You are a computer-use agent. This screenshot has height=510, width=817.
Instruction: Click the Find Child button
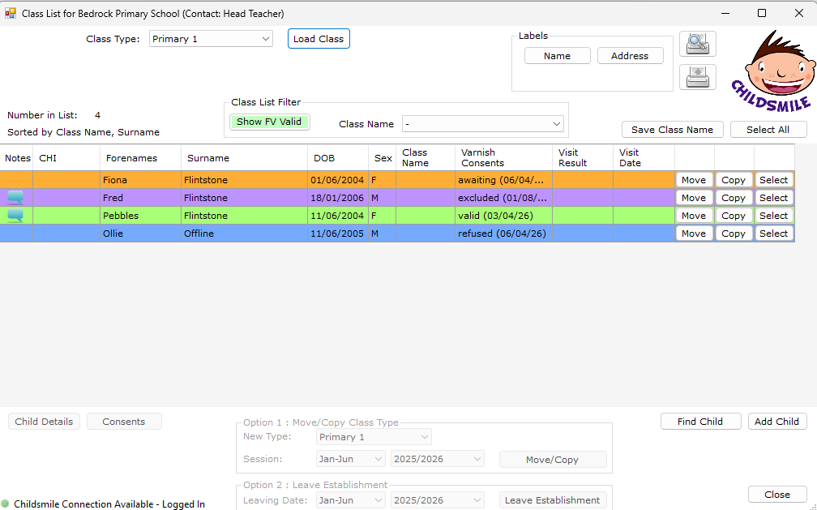click(x=700, y=422)
